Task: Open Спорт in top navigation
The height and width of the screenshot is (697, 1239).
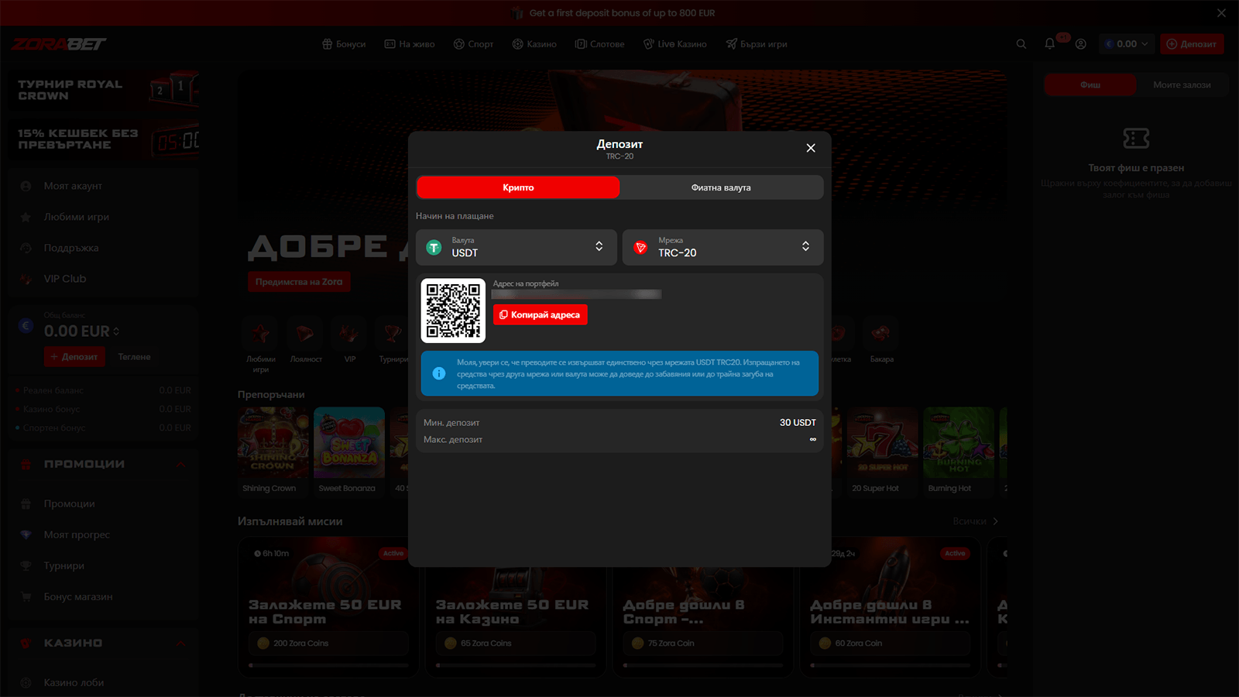Action: click(x=473, y=44)
